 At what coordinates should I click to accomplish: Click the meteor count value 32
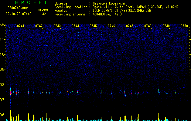coord(44,14)
